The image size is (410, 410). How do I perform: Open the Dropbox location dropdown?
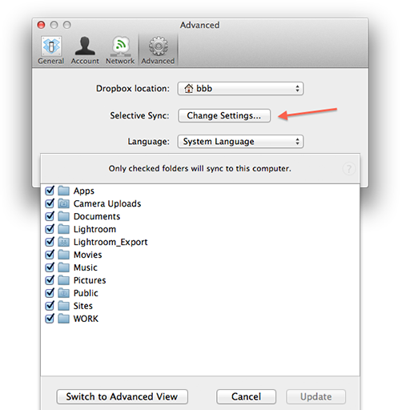(240, 89)
